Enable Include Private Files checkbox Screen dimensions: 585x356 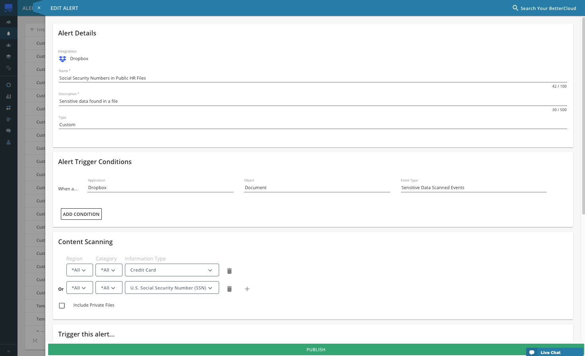pyautogui.click(x=62, y=305)
